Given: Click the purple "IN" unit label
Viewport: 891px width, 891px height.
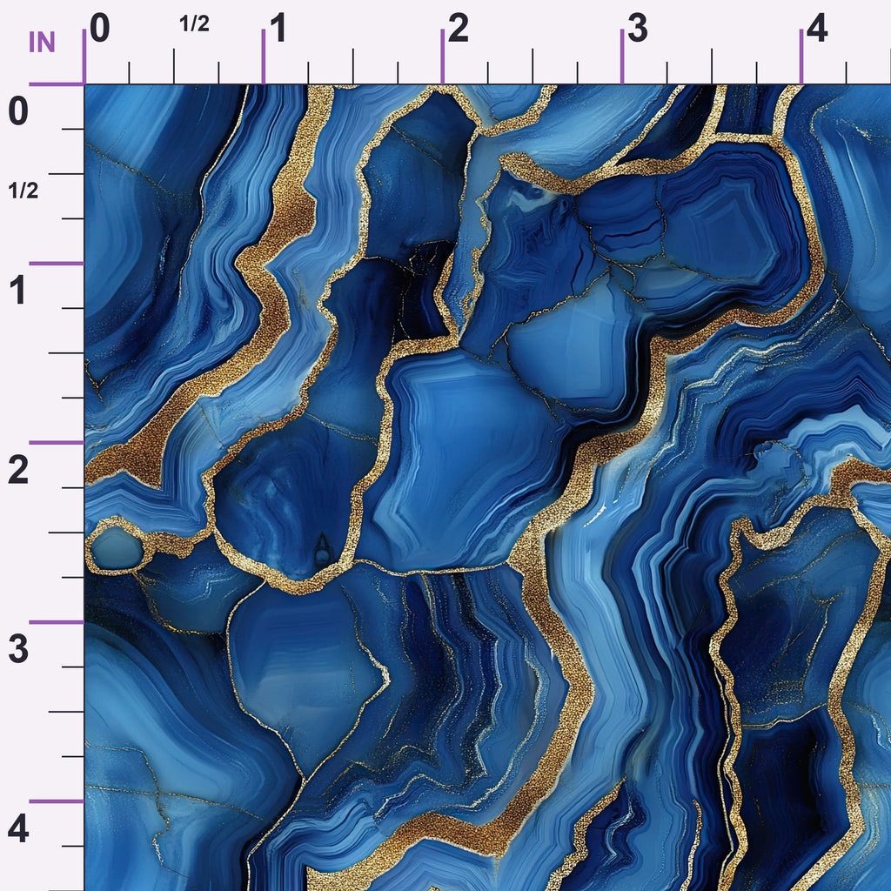Looking at the screenshot, I should (42, 42).
